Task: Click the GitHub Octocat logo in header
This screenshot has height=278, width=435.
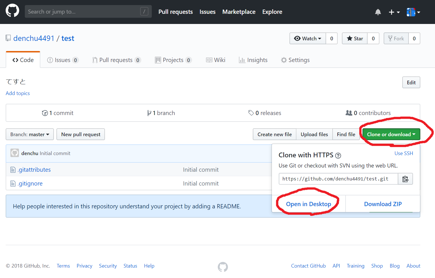Action: (x=12, y=11)
